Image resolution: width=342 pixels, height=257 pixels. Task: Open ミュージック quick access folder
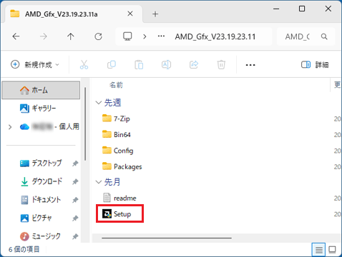(x=40, y=236)
